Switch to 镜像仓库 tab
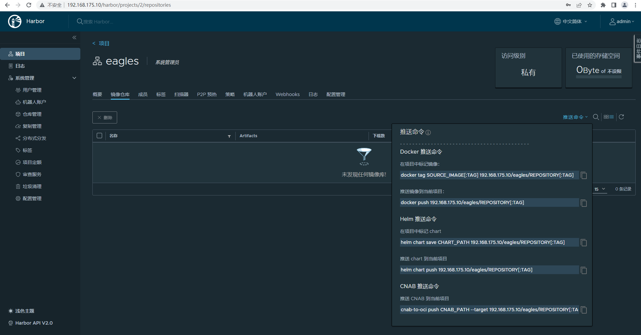This screenshot has width=641, height=335. point(120,94)
